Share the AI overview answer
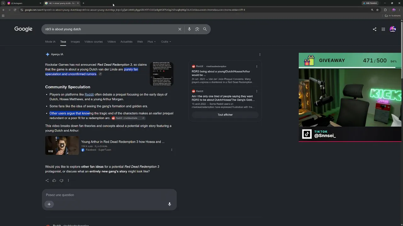This screenshot has width=403, height=226. (x=47, y=180)
